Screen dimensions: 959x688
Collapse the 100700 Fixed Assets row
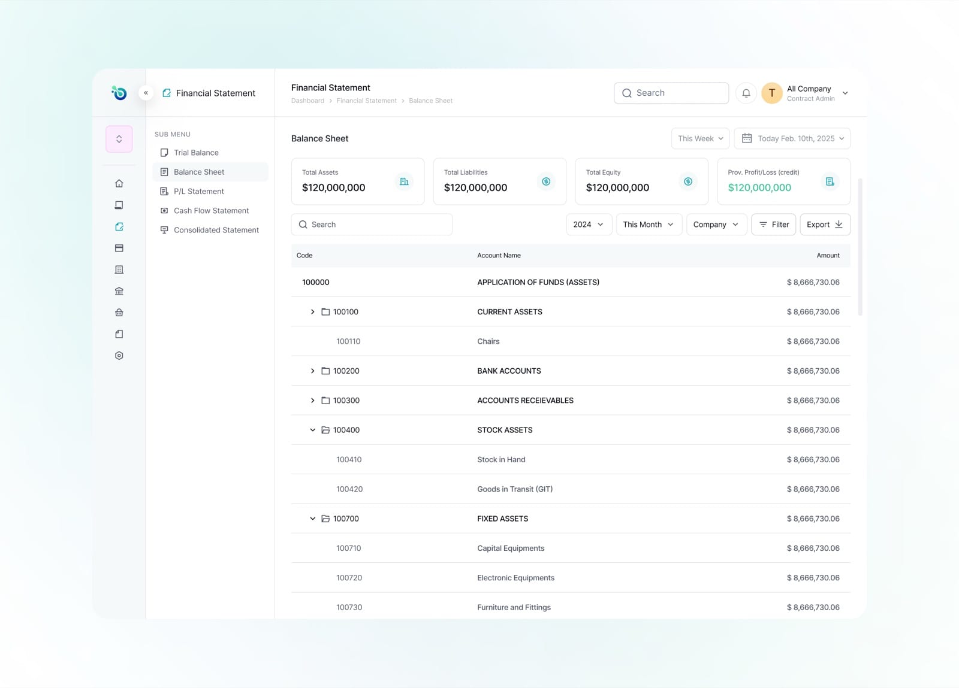[312, 519]
